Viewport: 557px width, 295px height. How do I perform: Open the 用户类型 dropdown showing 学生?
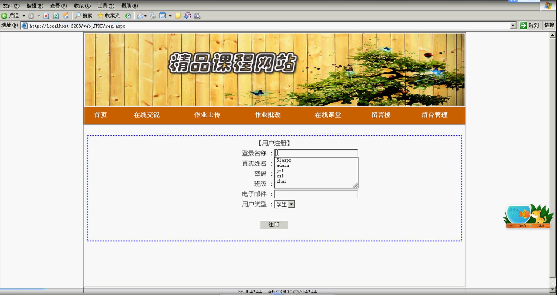click(x=285, y=204)
